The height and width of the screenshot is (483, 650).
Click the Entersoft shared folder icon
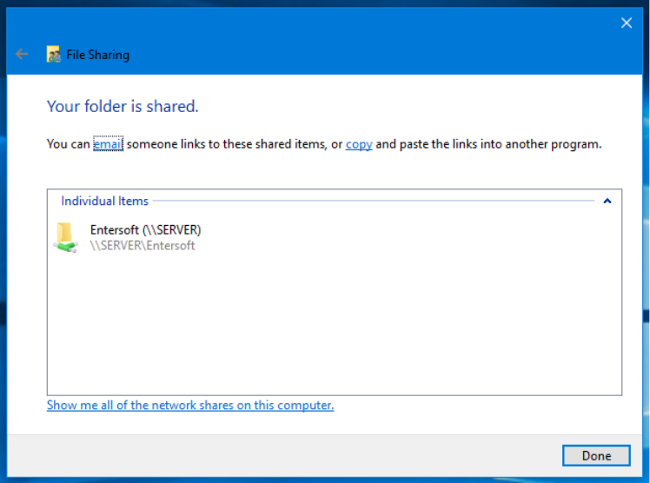click(x=65, y=237)
